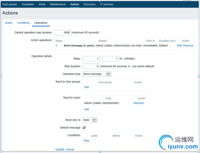The image size is (200, 153).
Task: Click the Actions page heading
Action: (10, 13)
